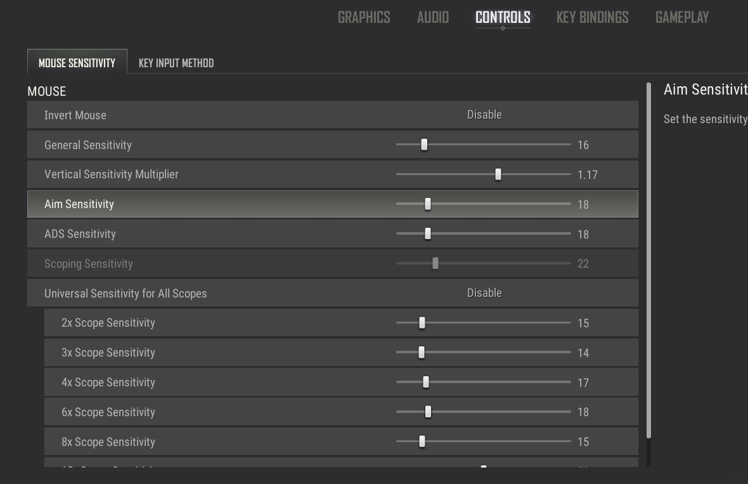
Task: Click the ADS Sensitivity value 18
Action: coord(583,234)
